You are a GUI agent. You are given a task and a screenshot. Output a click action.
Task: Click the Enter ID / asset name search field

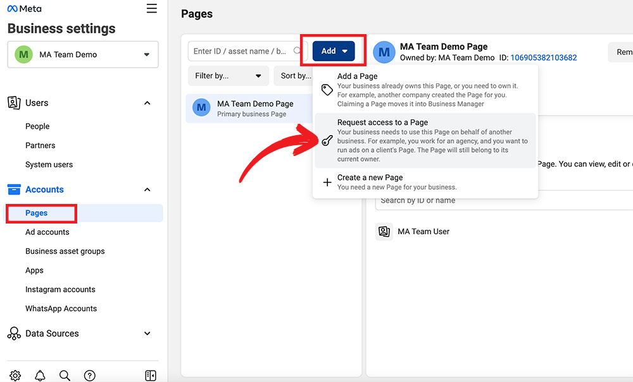tap(241, 51)
